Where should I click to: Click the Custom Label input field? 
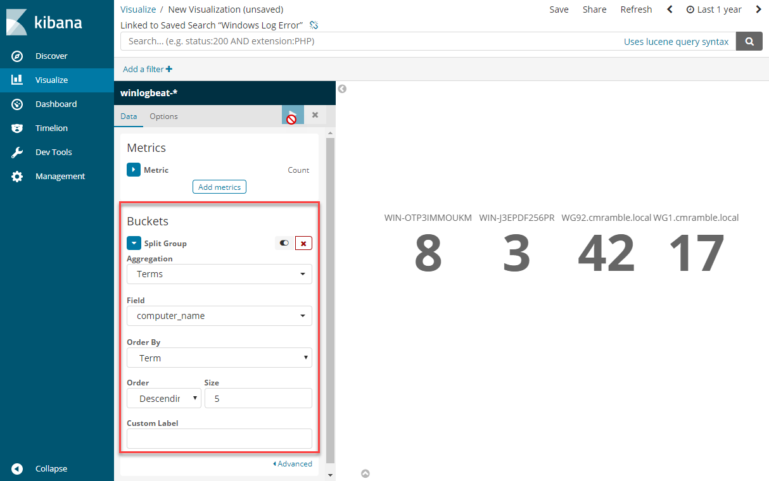tap(219, 439)
